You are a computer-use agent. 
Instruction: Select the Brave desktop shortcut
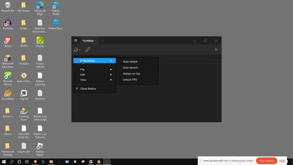point(8,42)
